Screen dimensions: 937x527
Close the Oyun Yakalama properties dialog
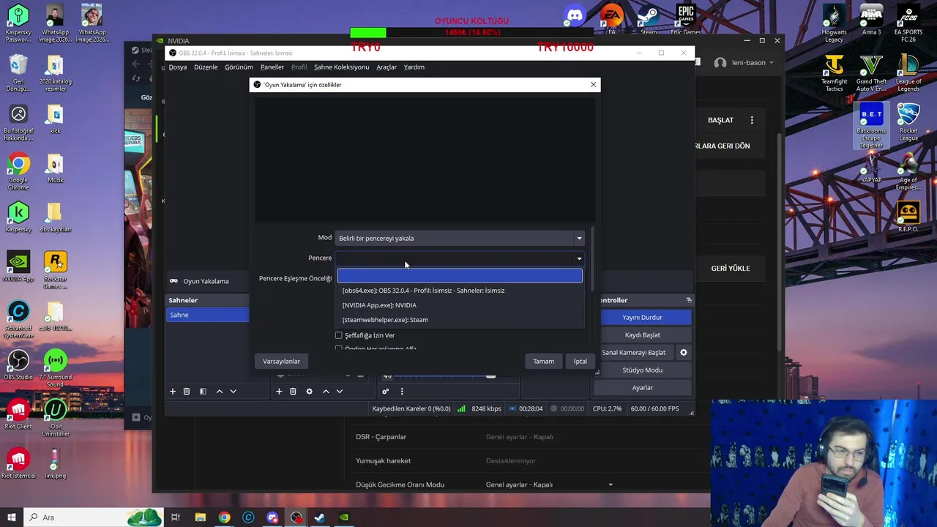593,85
